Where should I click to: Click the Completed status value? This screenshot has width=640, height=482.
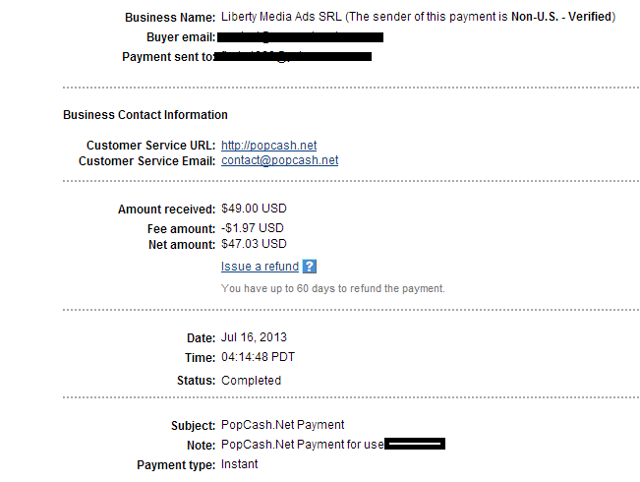point(251,381)
